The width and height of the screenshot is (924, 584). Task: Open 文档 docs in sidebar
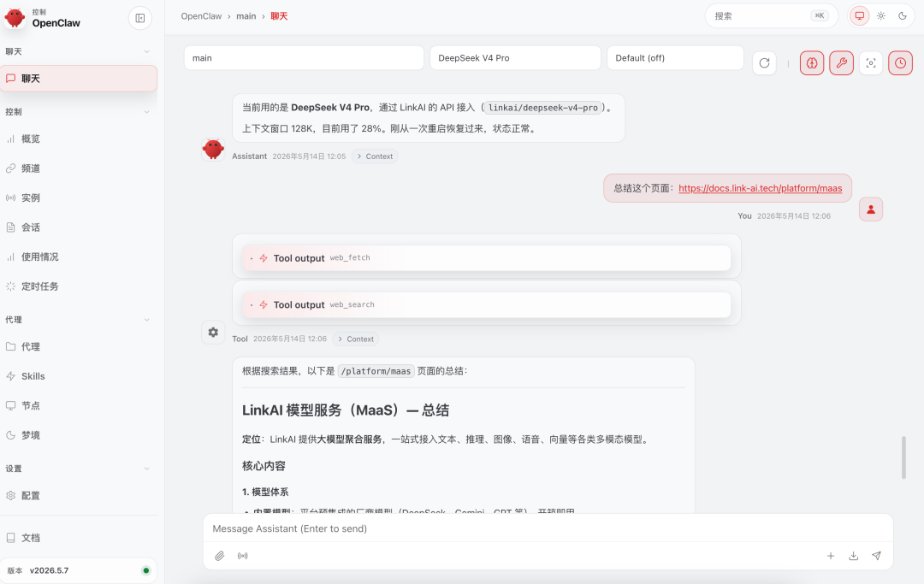79,538
